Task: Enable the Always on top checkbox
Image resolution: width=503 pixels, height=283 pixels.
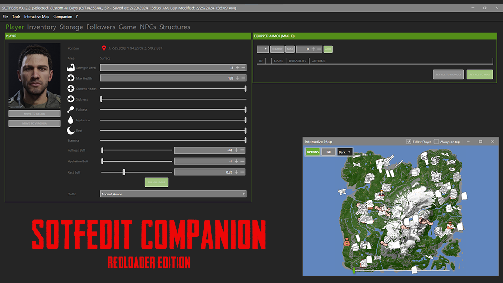Action: [x=436, y=141]
